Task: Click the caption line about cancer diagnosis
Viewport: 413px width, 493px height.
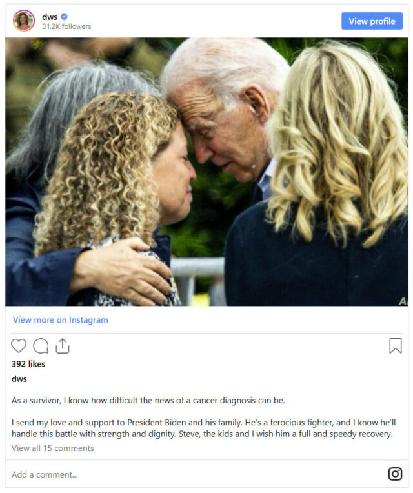Action: point(148,400)
